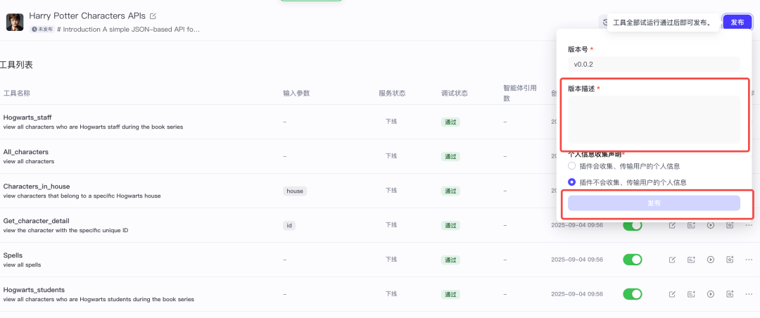Image resolution: width=760 pixels, height=318 pixels.
Task: Click the 通过 badge in Hogwarts_staff row
Action: pos(450,122)
